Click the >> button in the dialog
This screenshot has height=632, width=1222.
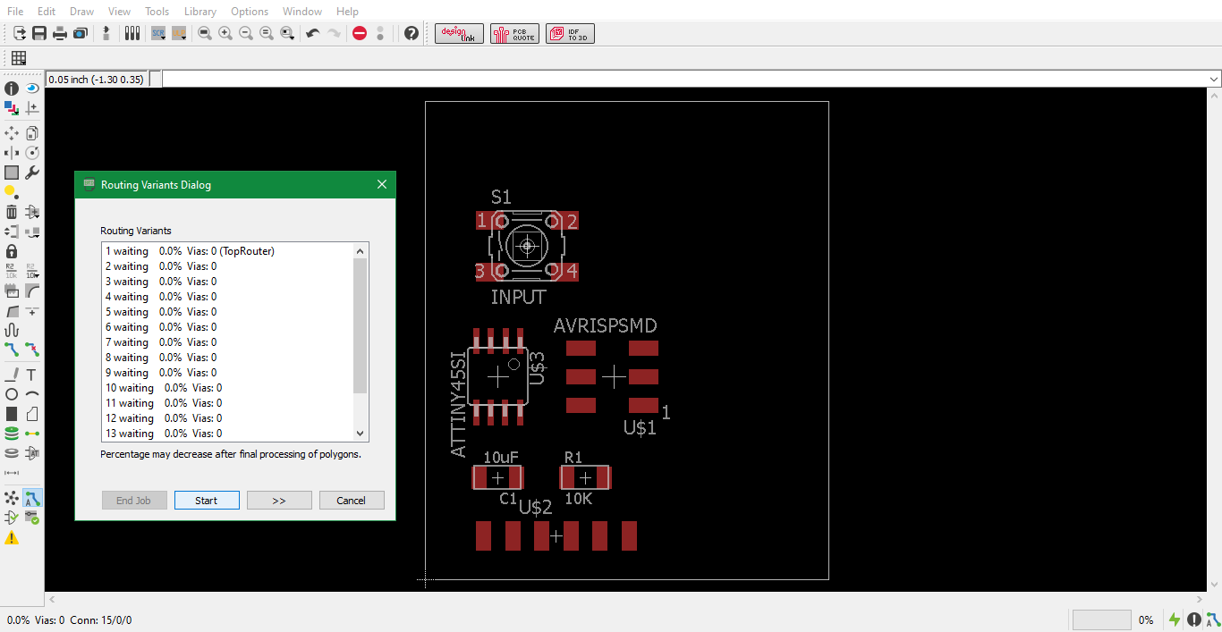(279, 501)
